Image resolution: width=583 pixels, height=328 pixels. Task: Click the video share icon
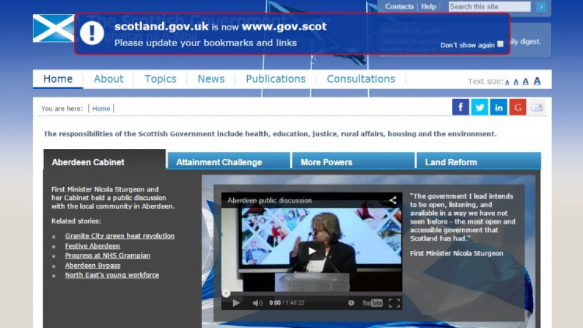click(393, 200)
